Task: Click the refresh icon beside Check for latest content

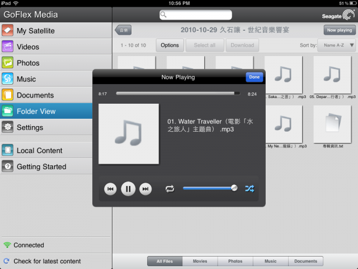Action: click(x=7, y=261)
